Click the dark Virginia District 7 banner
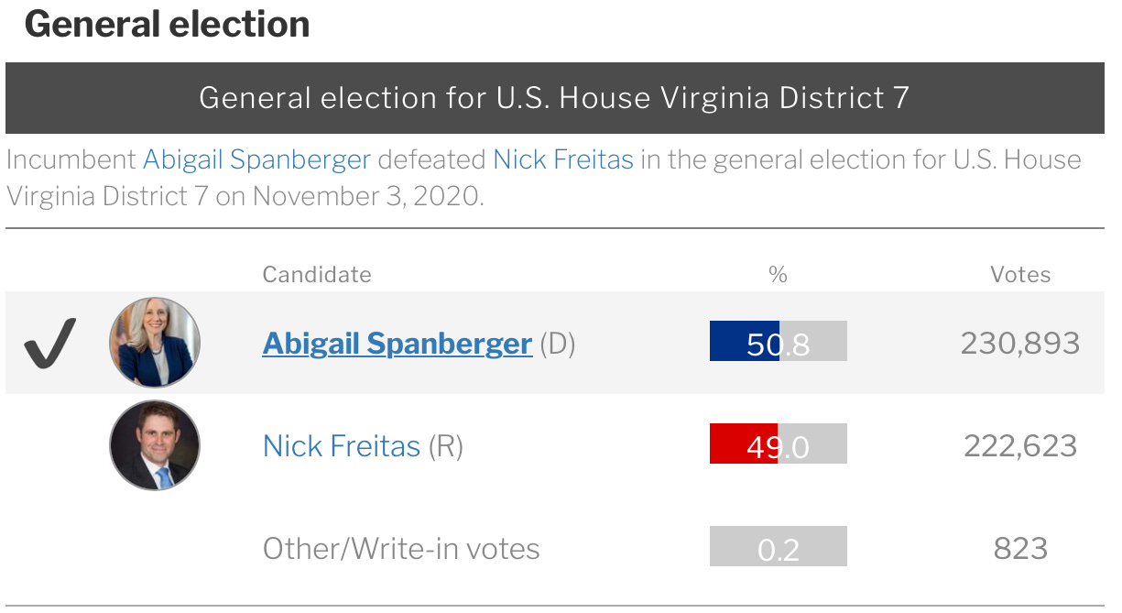 pyautogui.click(x=554, y=98)
